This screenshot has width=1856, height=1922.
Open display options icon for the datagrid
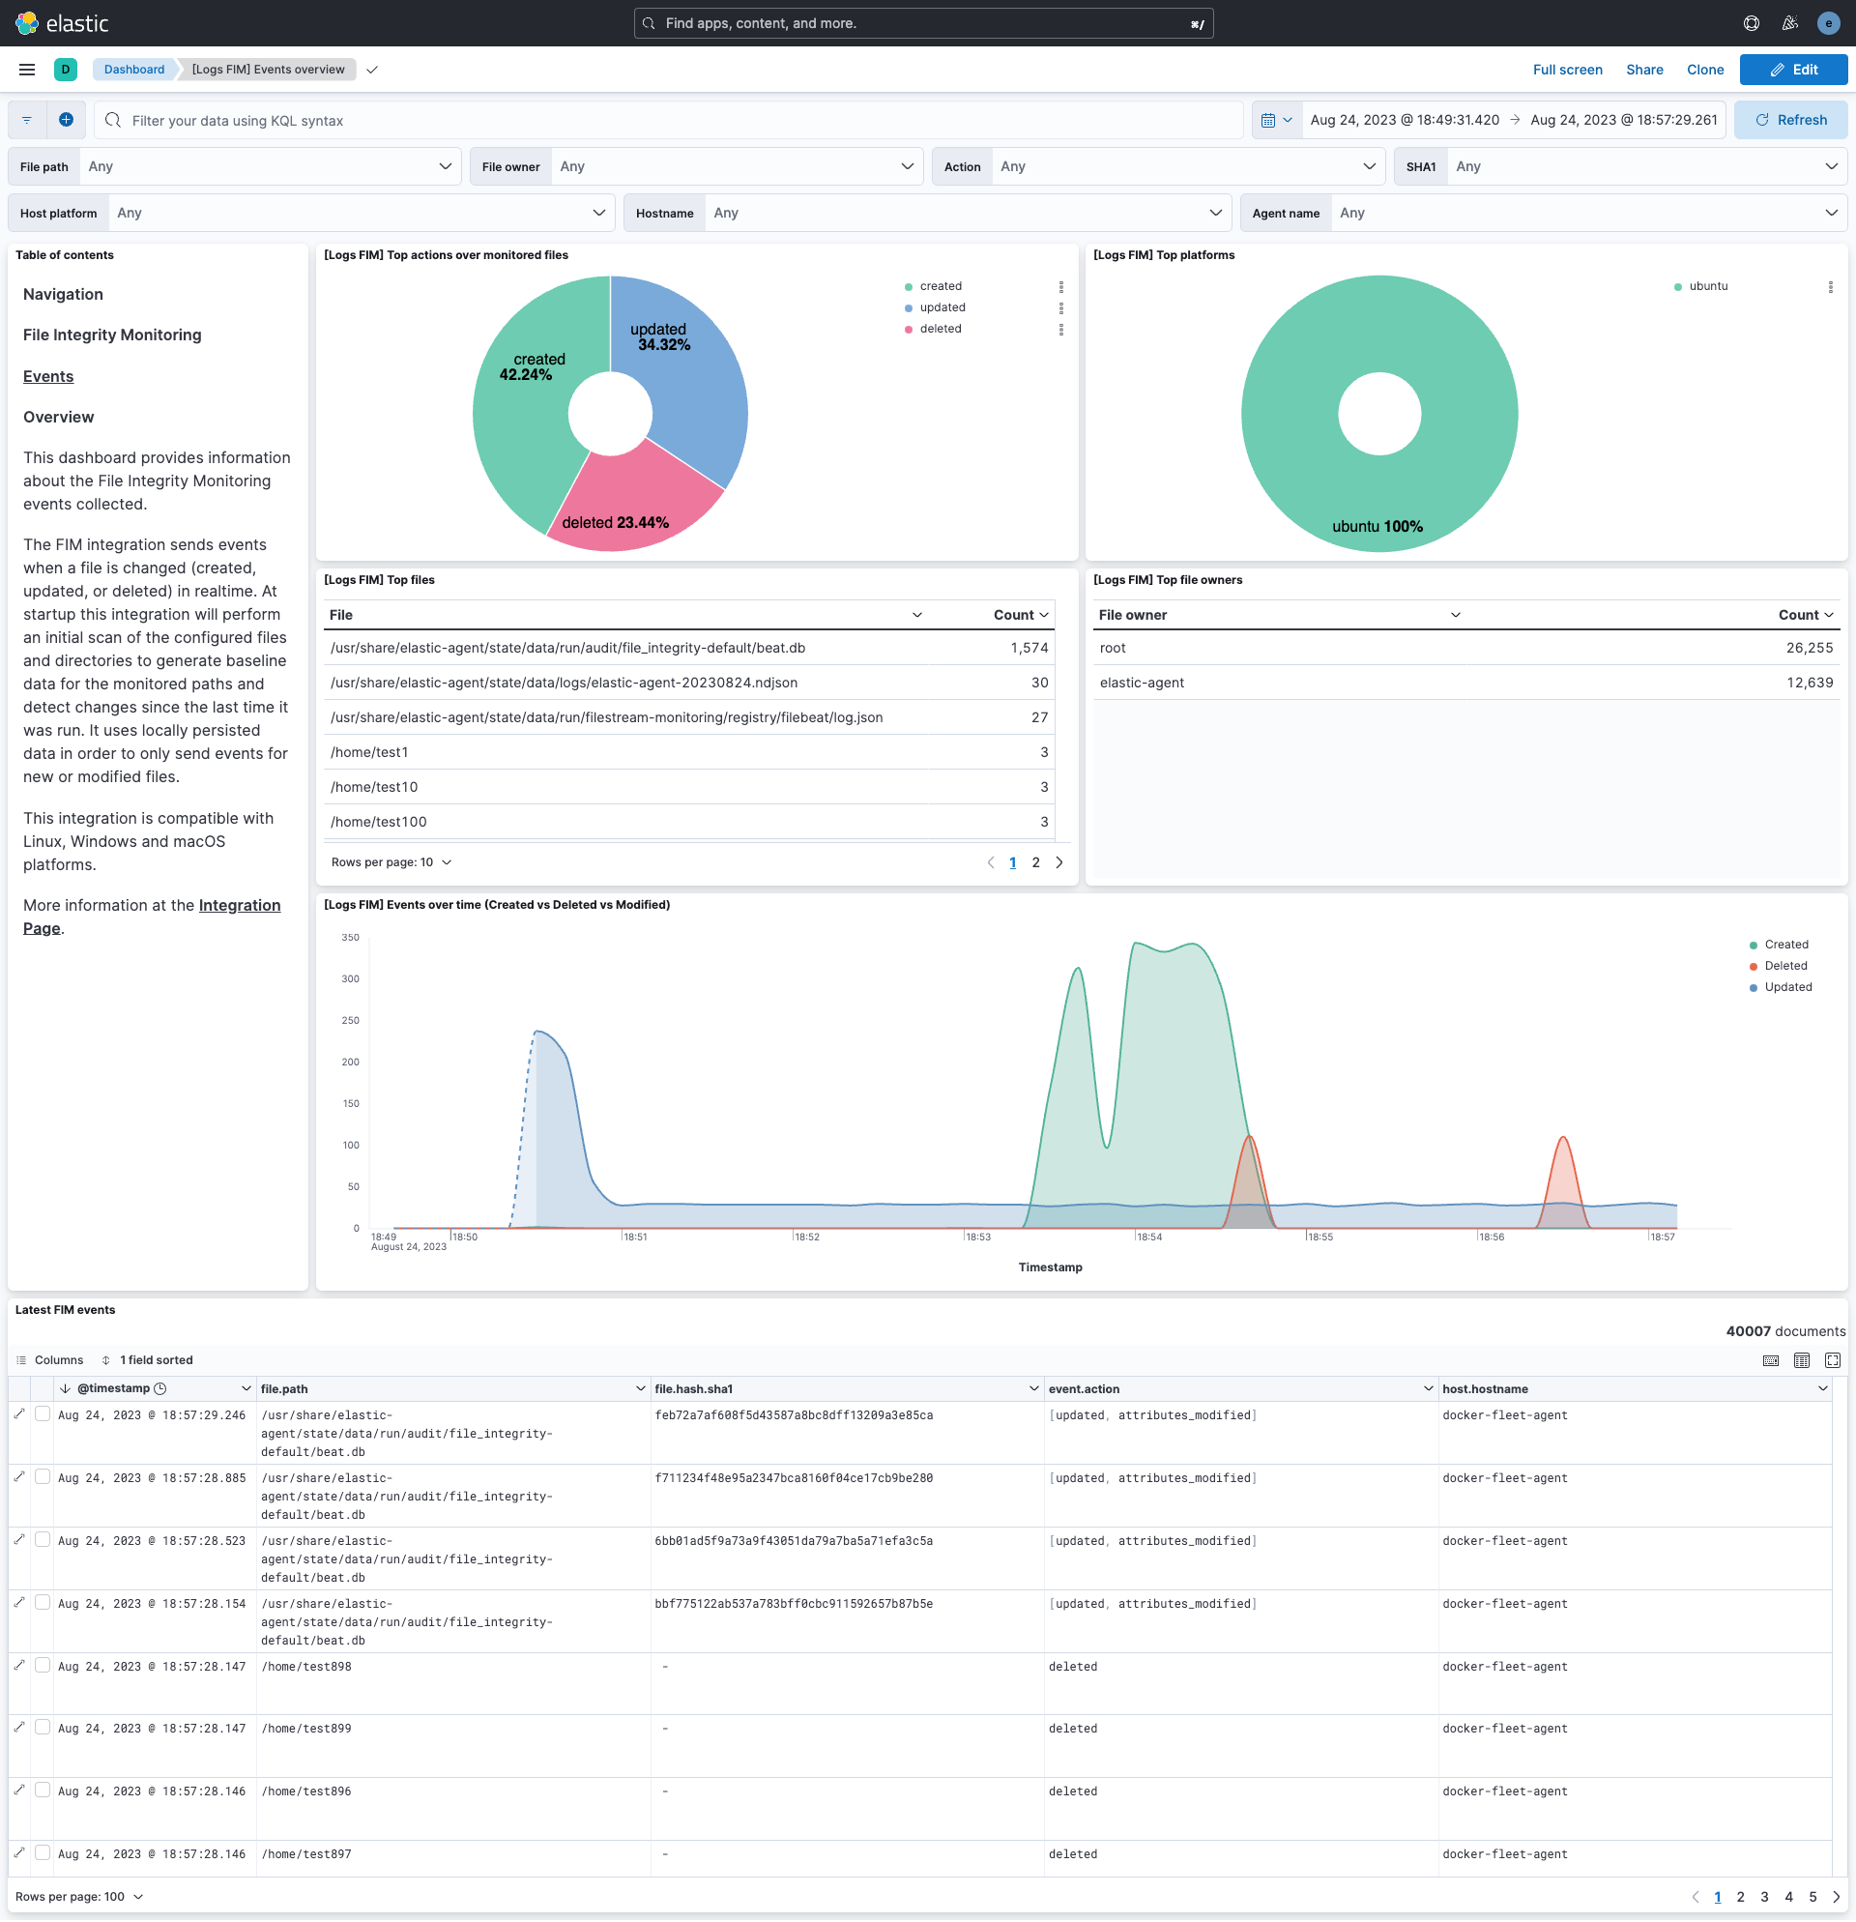tap(1802, 1360)
